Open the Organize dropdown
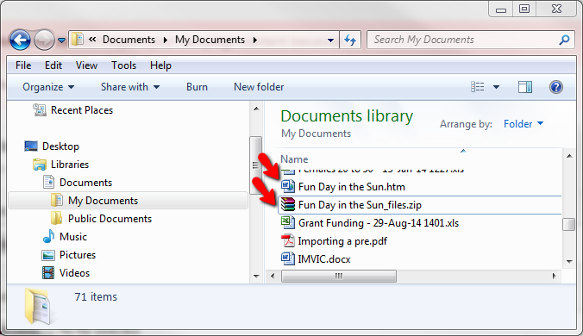This screenshot has height=336, width=583. [48, 87]
